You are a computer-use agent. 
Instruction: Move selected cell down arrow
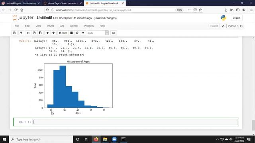[x=53, y=33]
